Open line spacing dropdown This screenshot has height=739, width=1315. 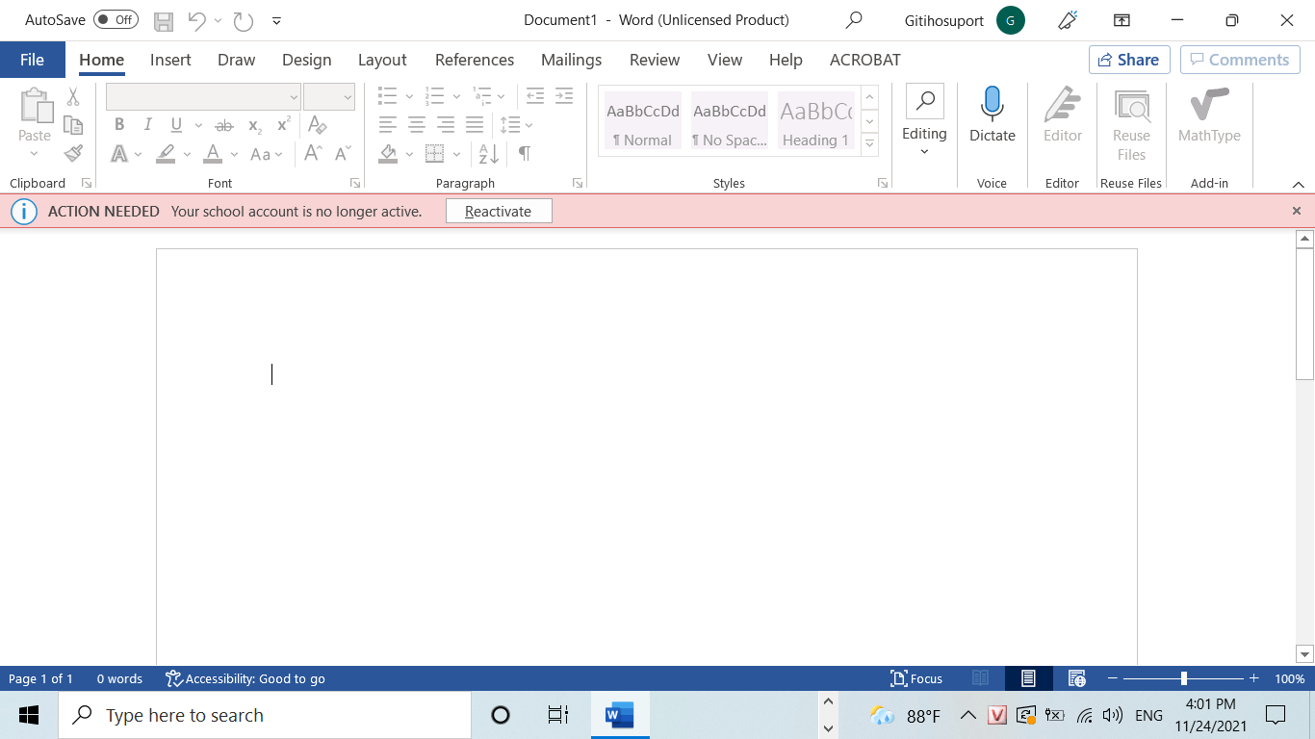pyautogui.click(x=517, y=125)
